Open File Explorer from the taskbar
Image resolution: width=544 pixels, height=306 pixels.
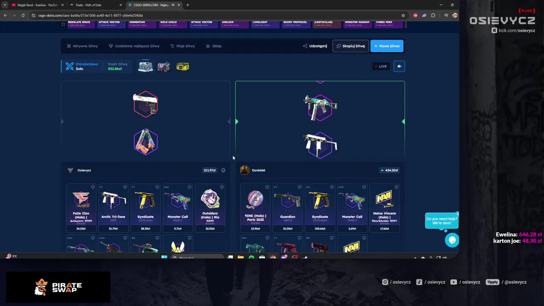(x=241, y=257)
